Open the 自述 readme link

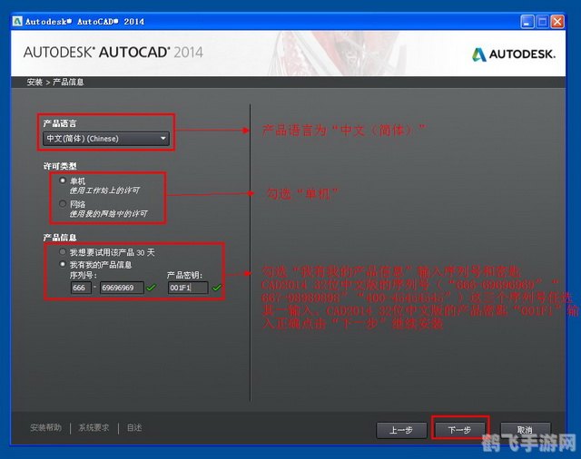pyautogui.click(x=134, y=428)
